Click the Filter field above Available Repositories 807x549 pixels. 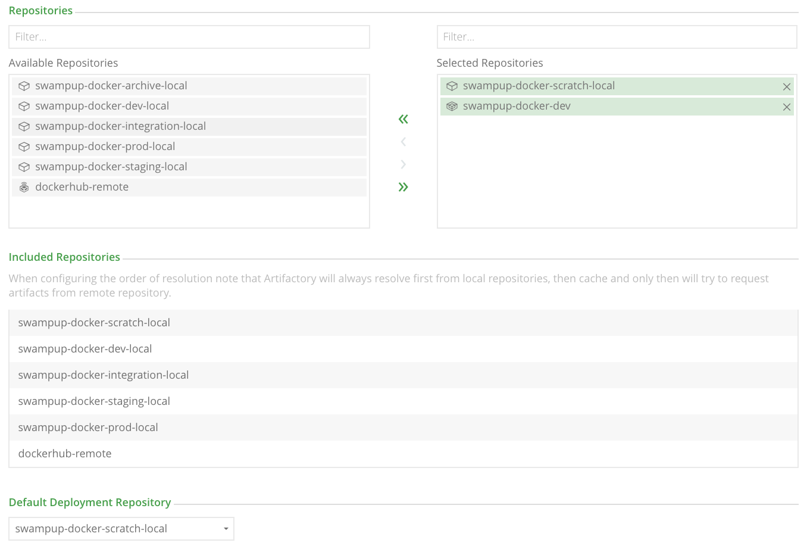click(189, 36)
